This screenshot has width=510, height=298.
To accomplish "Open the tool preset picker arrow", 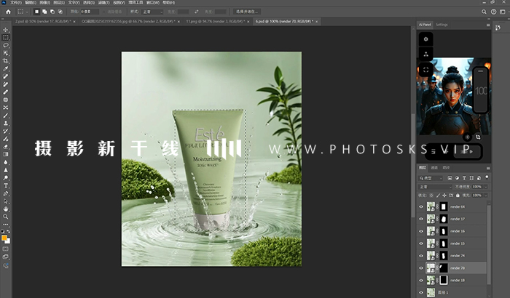I will (x=27, y=12).
